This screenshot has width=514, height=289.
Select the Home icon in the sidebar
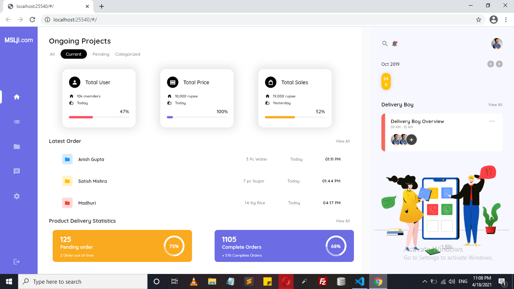(x=17, y=97)
